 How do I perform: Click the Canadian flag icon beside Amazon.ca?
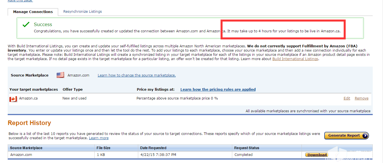tap(13, 99)
